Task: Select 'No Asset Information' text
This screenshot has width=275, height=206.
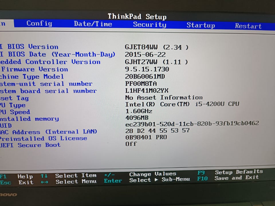Action: [x=164, y=97]
